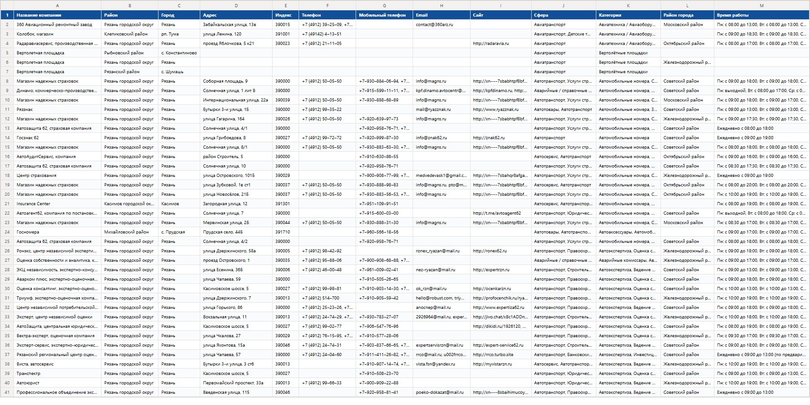Select cell 'Введенская улица, 115'

point(236,392)
